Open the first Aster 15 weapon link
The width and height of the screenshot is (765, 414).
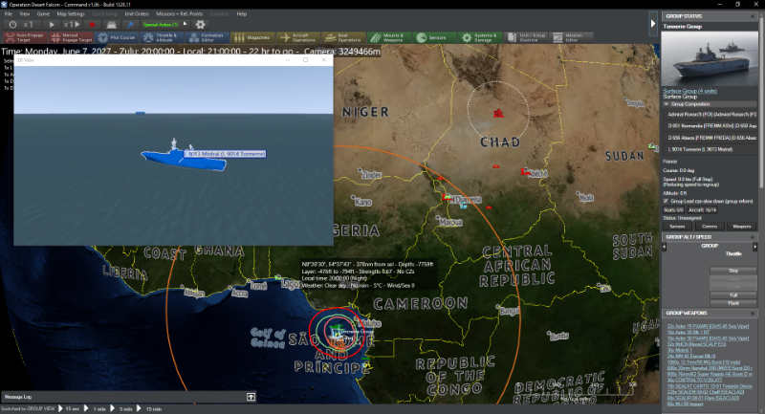pyautogui.click(x=708, y=326)
